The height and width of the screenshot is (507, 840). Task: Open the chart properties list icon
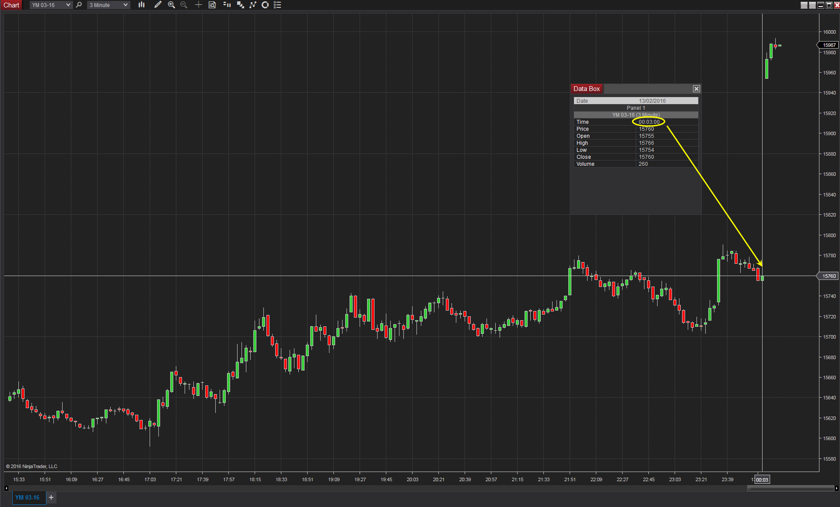277,5
